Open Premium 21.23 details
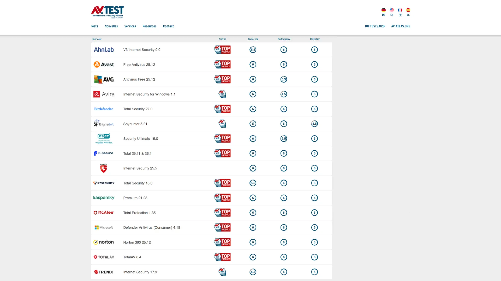 pos(135,198)
